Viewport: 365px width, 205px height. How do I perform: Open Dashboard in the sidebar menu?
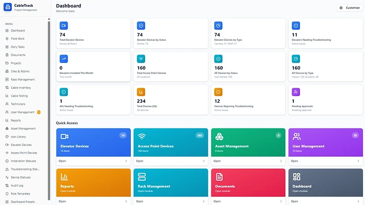pos(18,30)
